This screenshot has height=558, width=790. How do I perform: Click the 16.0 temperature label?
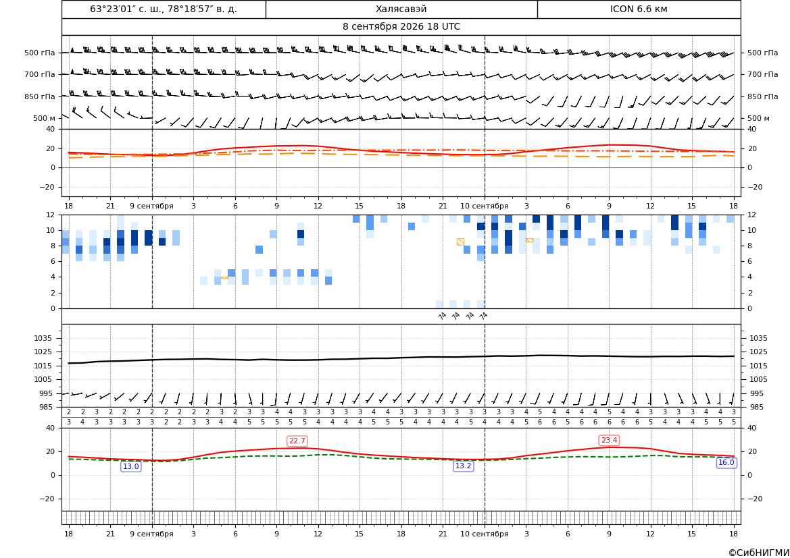pos(726,462)
